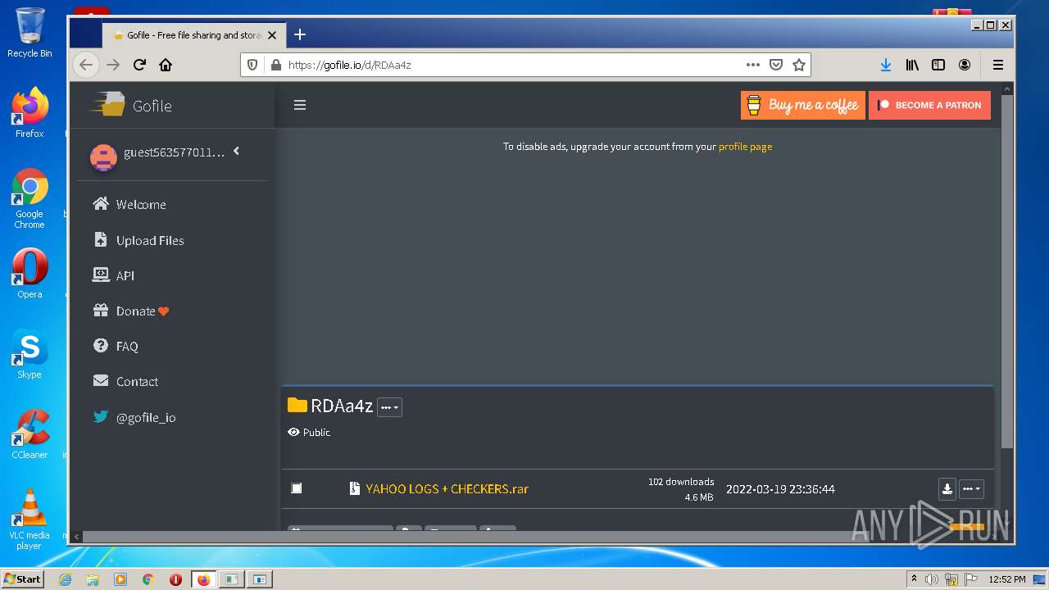
Task: Open a new browser tab
Action: click(300, 34)
